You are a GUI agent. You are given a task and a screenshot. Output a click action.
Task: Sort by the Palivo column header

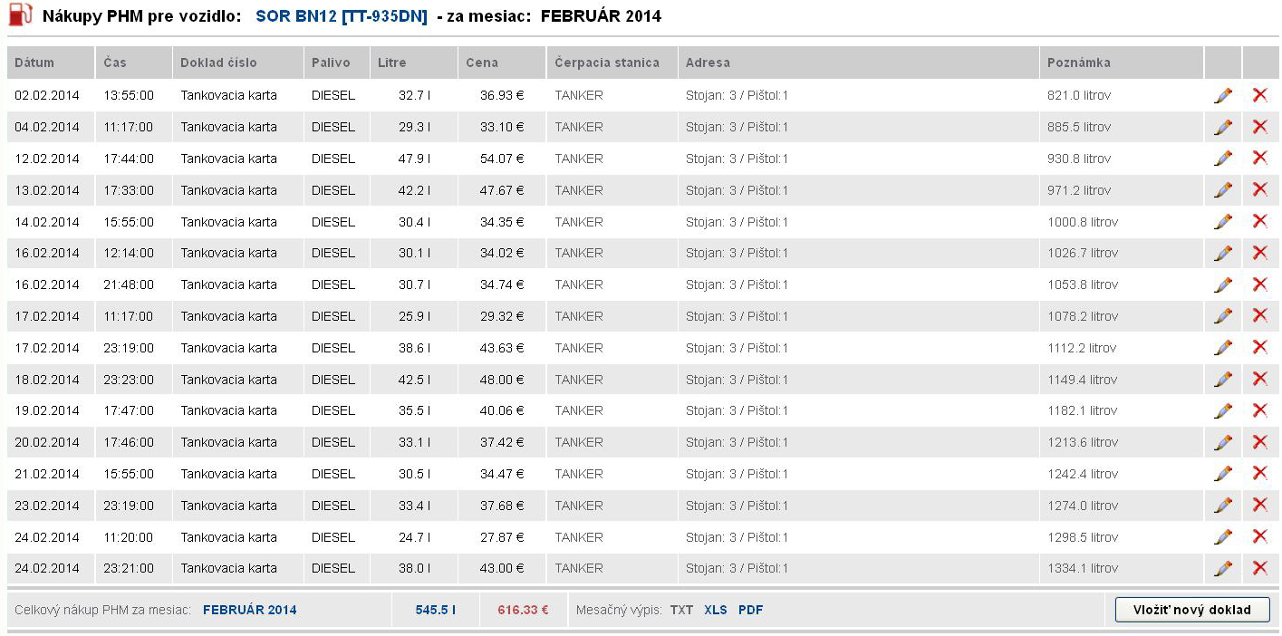[x=337, y=63]
